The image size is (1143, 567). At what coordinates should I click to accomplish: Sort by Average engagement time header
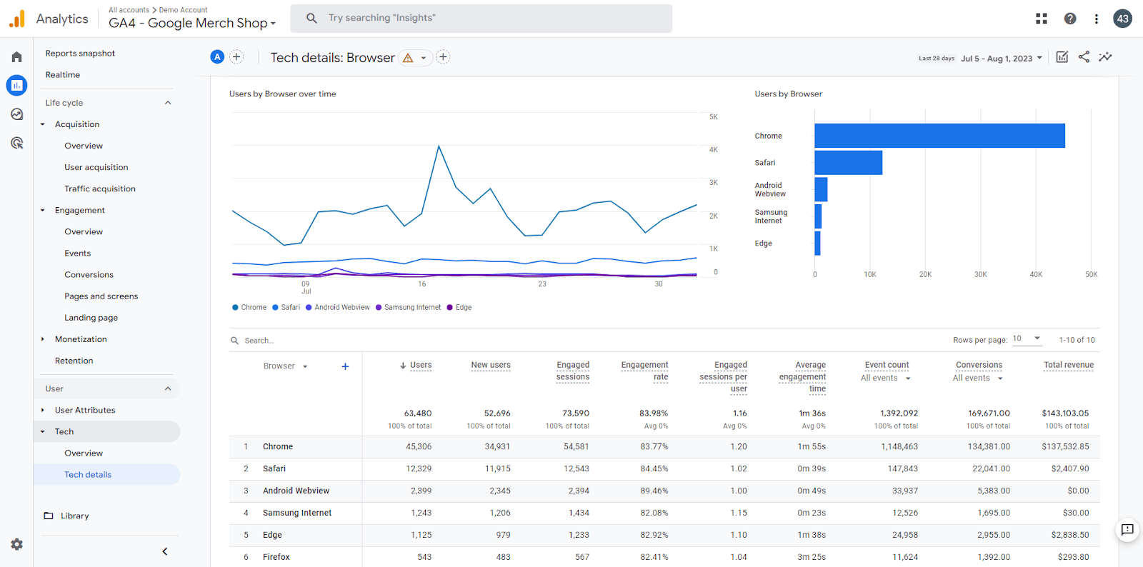coord(802,377)
